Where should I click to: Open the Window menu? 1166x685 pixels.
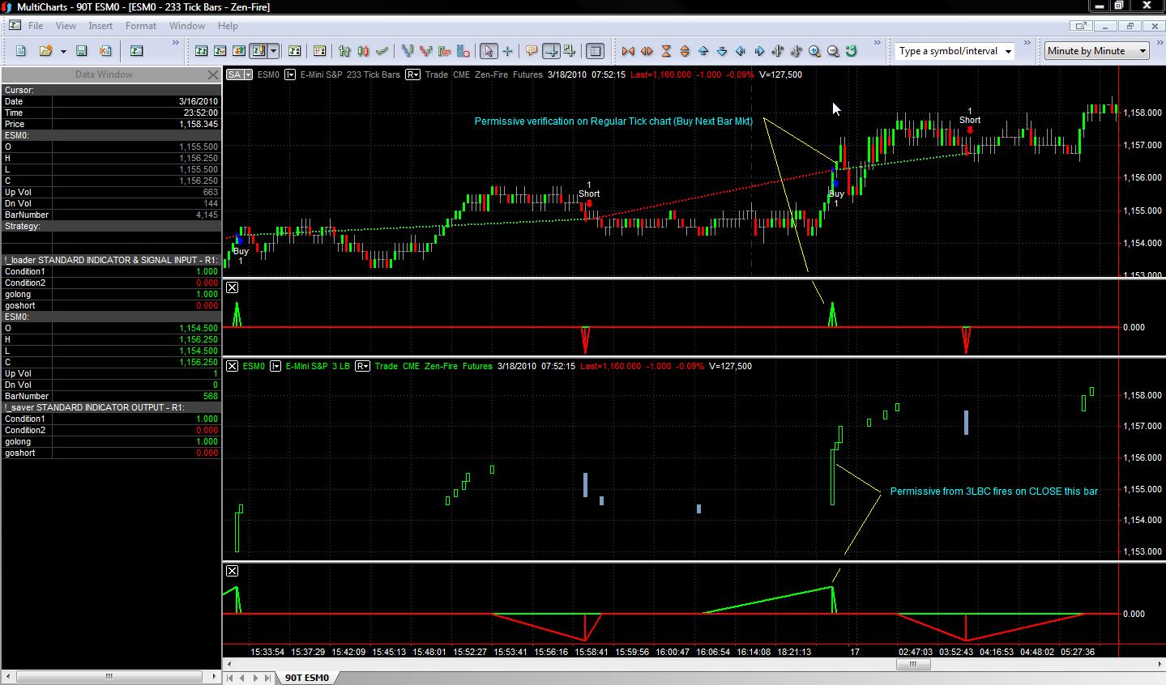[187, 26]
